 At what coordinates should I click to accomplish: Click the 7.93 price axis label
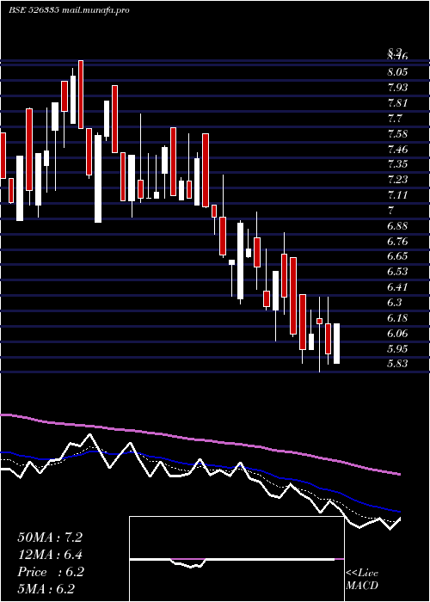point(397,87)
